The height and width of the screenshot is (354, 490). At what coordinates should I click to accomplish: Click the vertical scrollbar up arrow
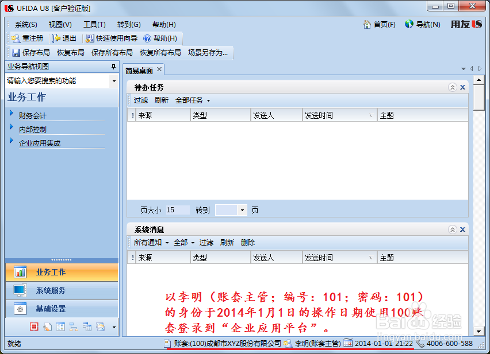478,80
